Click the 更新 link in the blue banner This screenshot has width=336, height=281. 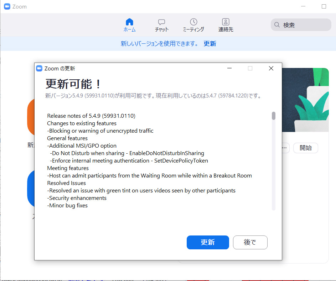[210, 44]
